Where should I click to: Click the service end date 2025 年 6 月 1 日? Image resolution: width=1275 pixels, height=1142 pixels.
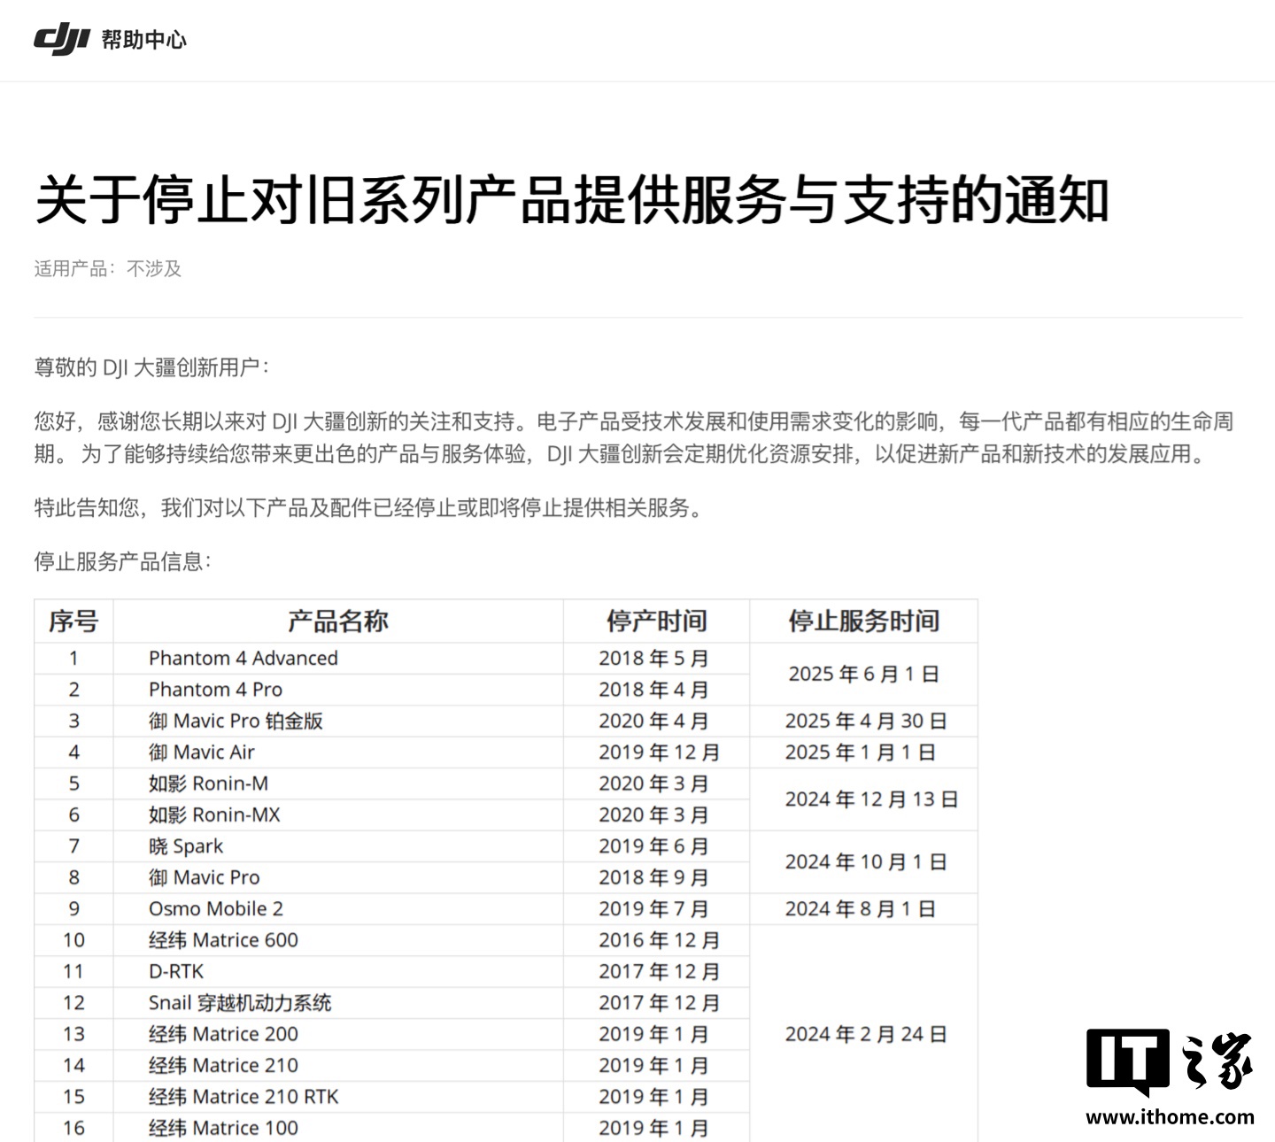863,675
